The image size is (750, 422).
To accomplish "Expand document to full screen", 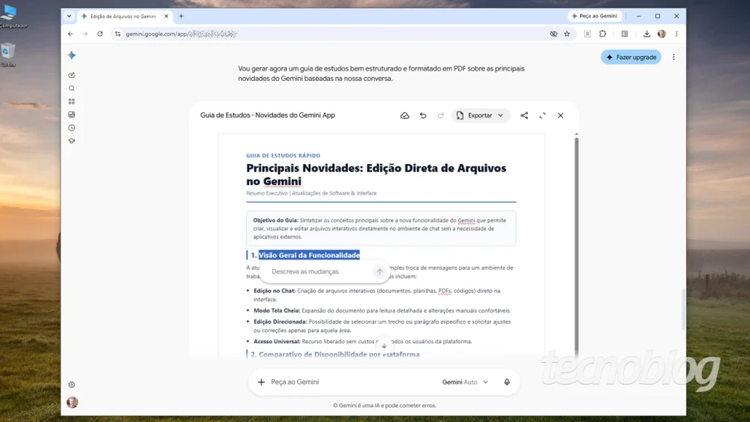I will (x=542, y=115).
